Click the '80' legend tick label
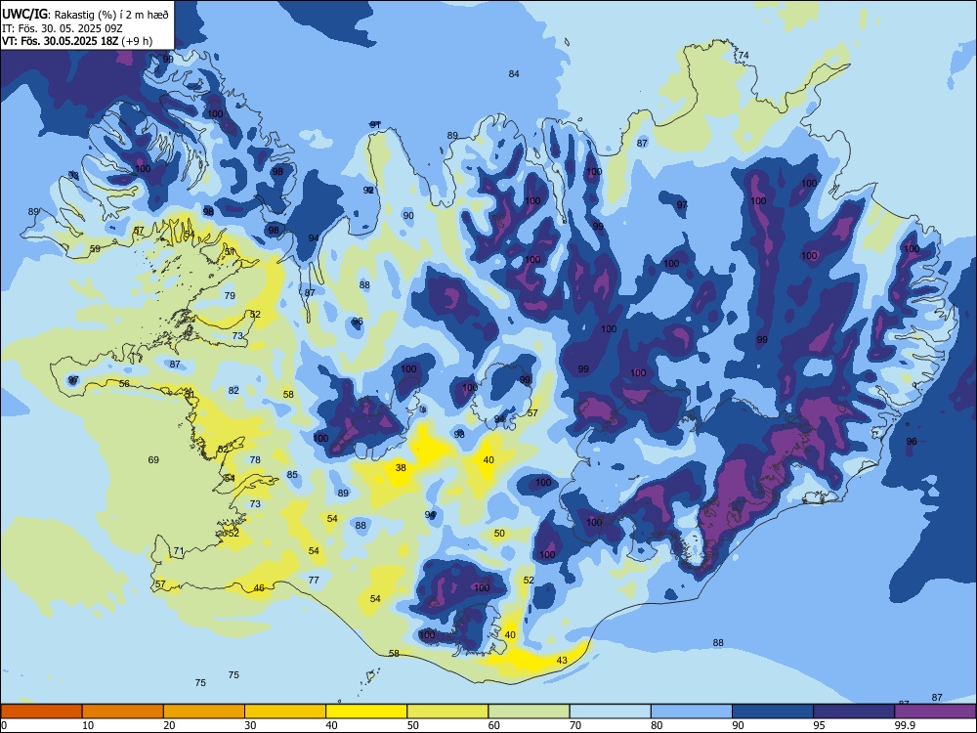 tap(657, 725)
